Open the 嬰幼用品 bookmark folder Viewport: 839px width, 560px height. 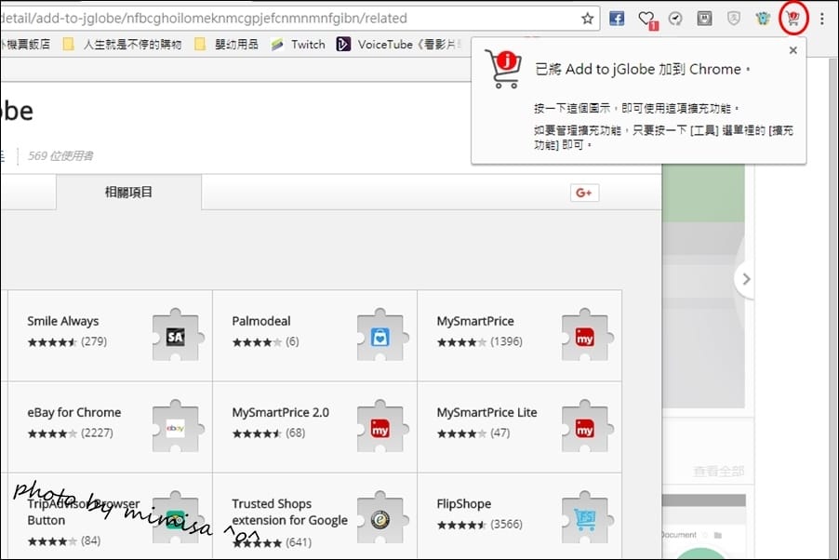pyautogui.click(x=226, y=44)
